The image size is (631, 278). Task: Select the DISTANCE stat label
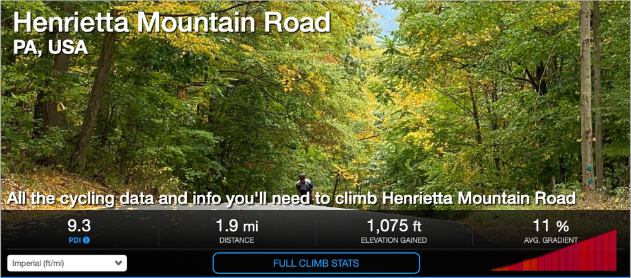237,241
